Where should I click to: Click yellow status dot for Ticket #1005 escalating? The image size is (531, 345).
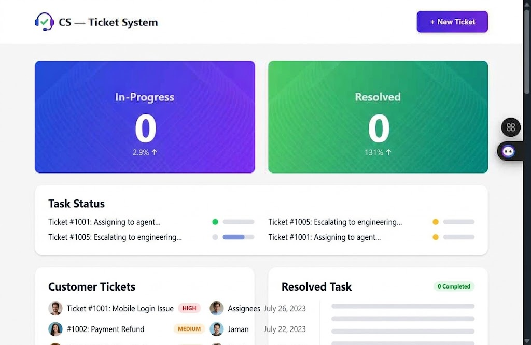(436, 222)
